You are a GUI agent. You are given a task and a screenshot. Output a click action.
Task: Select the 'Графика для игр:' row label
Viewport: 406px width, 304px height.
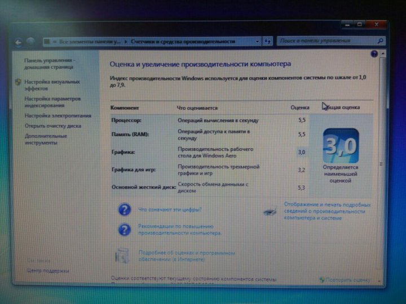coord(133,169)
